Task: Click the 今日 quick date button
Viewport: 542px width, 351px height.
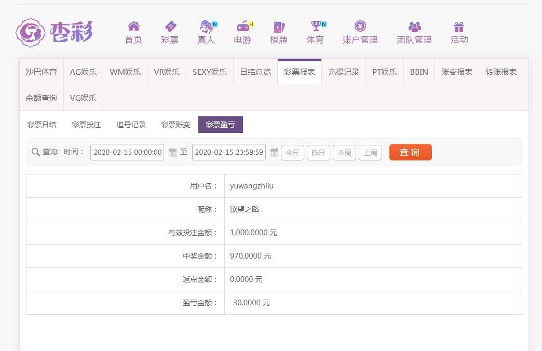Action: pyautogui.click(x=292, y=153)
